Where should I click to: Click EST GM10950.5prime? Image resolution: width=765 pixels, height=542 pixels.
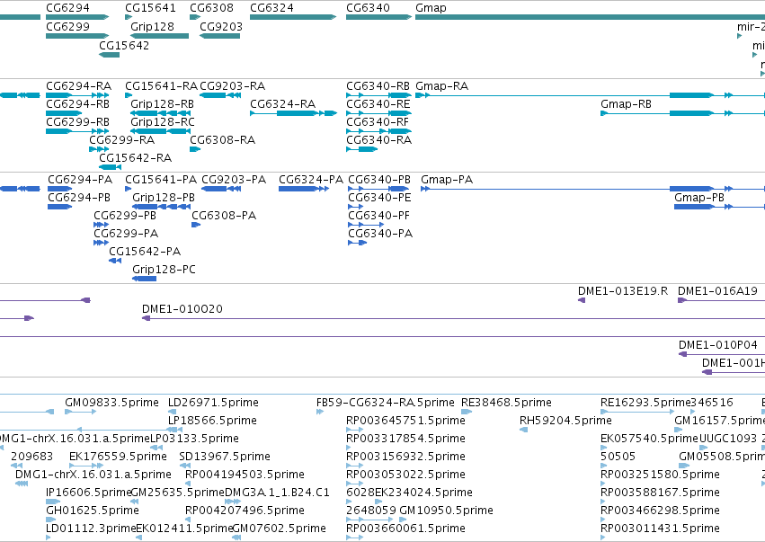(x=446, y=511)
